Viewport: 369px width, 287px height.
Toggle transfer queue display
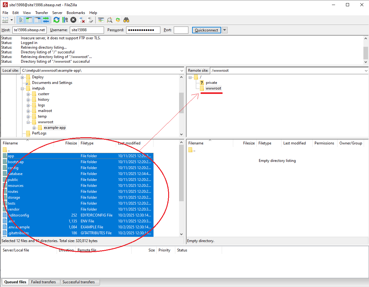click(46, 20)
